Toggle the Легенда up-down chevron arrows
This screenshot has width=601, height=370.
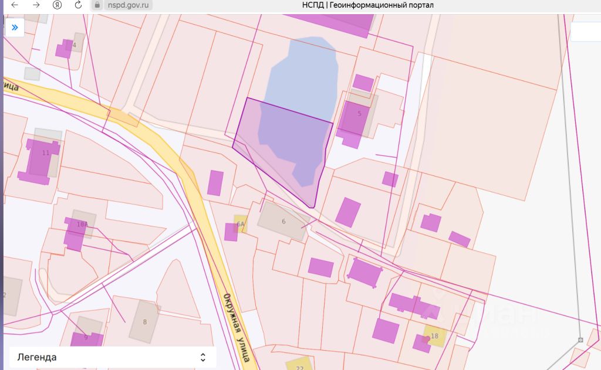202,357
